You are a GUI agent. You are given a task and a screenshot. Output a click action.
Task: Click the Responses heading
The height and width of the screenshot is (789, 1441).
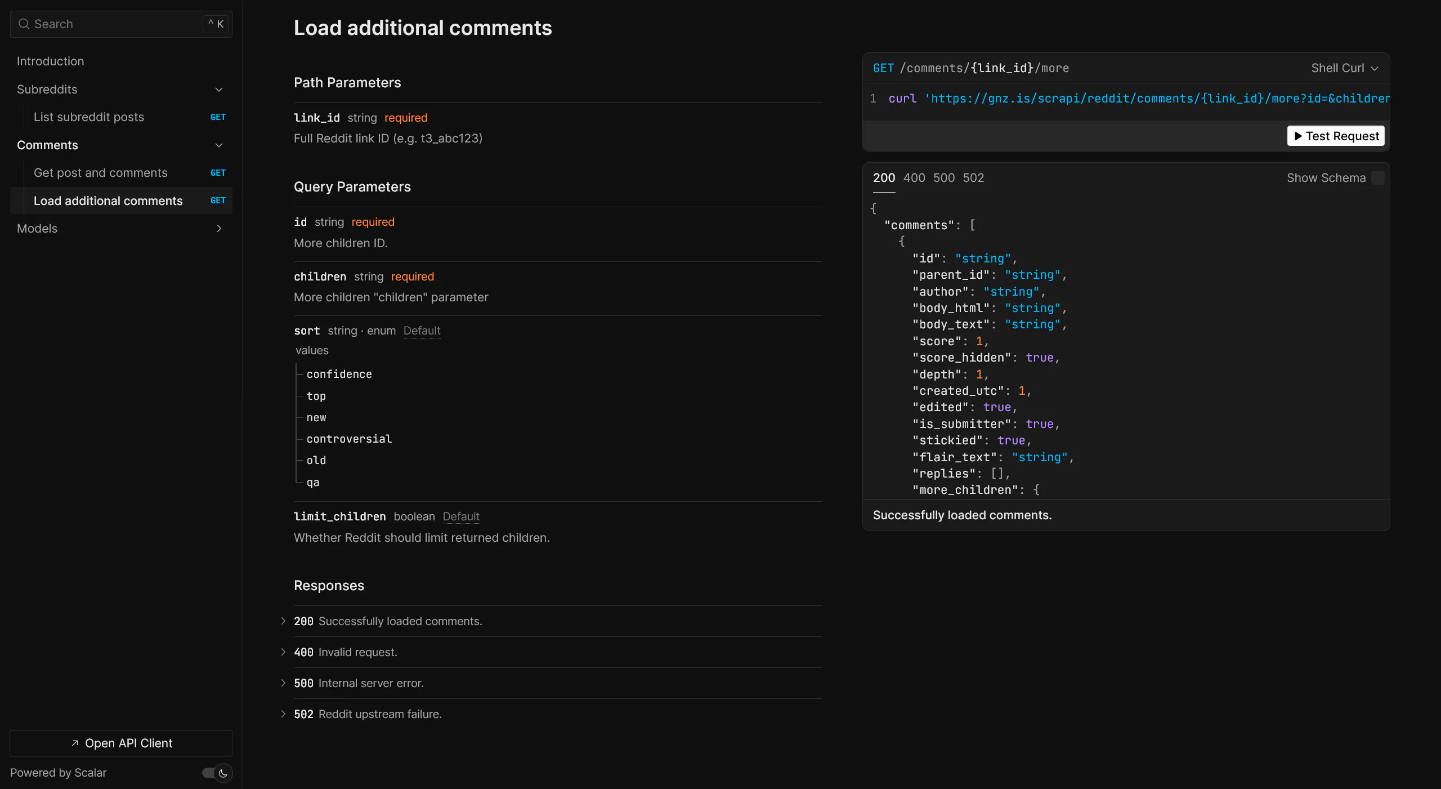[x=329, y=586]
